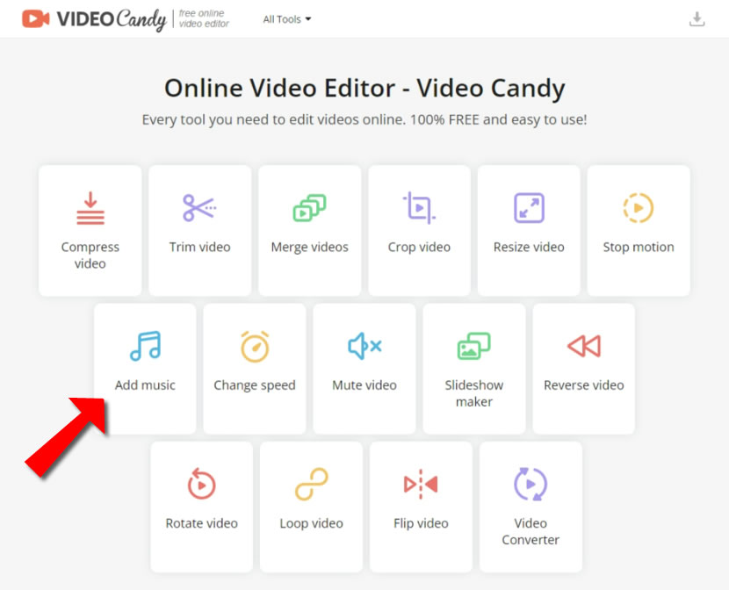Image resolution: width=729 pixels, height=590 pixels.
Task: Click the subtitle "Every tool you need to edit videos online"
Action: pos(275,120)
